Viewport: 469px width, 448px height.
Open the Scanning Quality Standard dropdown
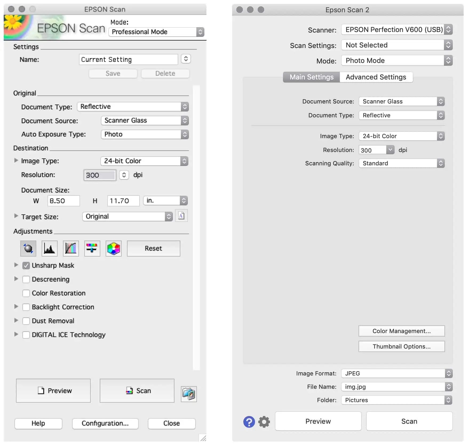(402, 163)
